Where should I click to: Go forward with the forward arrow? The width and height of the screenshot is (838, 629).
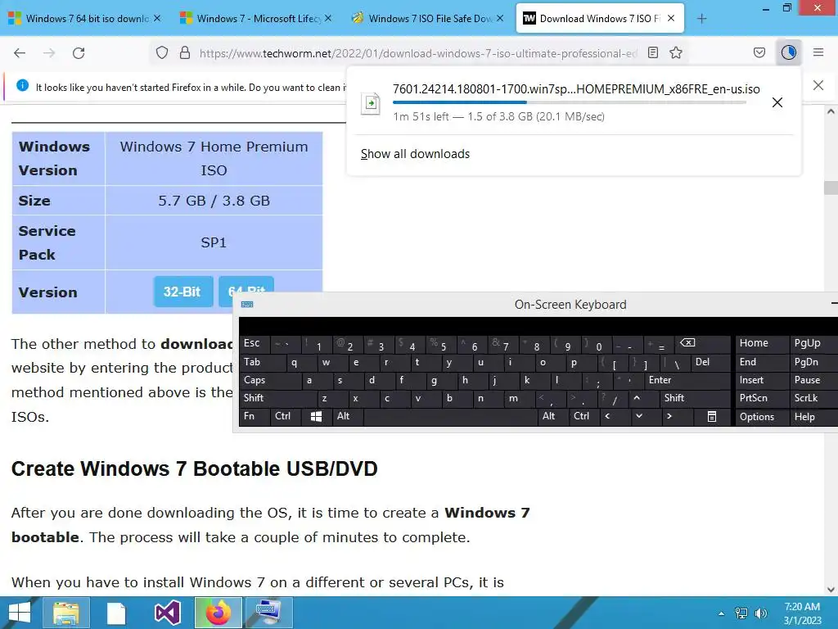click(x=49, y=53)
